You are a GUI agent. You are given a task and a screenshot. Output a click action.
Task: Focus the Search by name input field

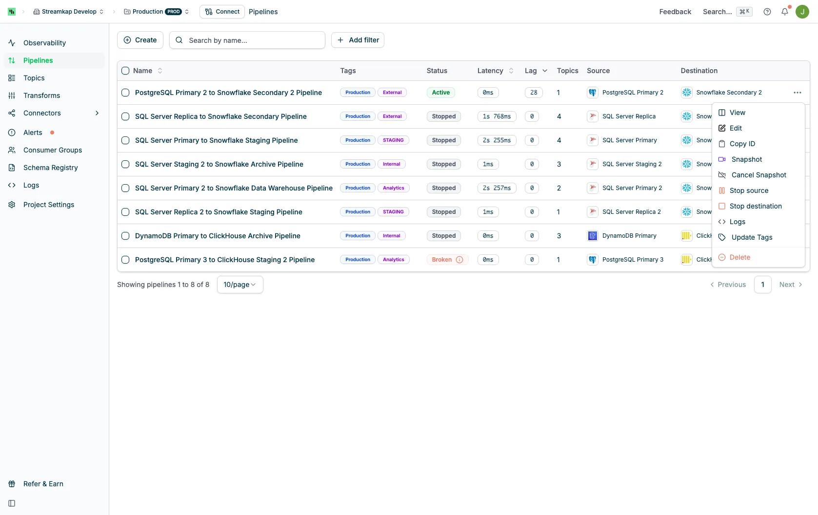coord(247,40)
